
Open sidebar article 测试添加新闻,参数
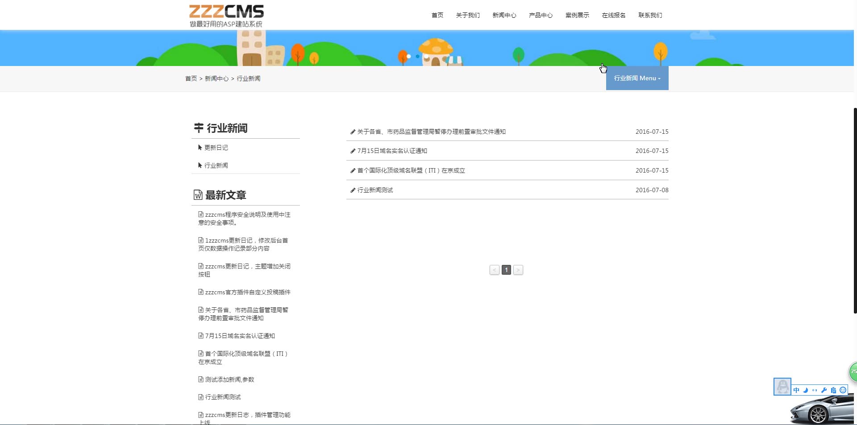tap(229, 380)
